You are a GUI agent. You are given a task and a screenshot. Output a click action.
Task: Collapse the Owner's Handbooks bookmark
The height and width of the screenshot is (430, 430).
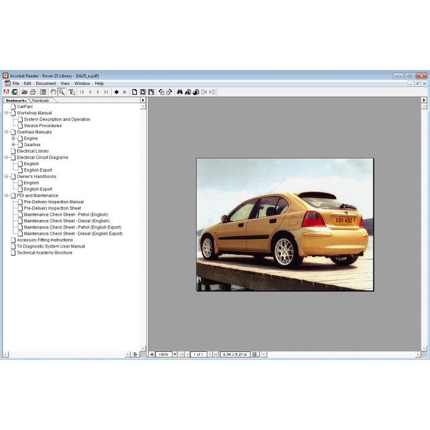[x=6, y=176]
